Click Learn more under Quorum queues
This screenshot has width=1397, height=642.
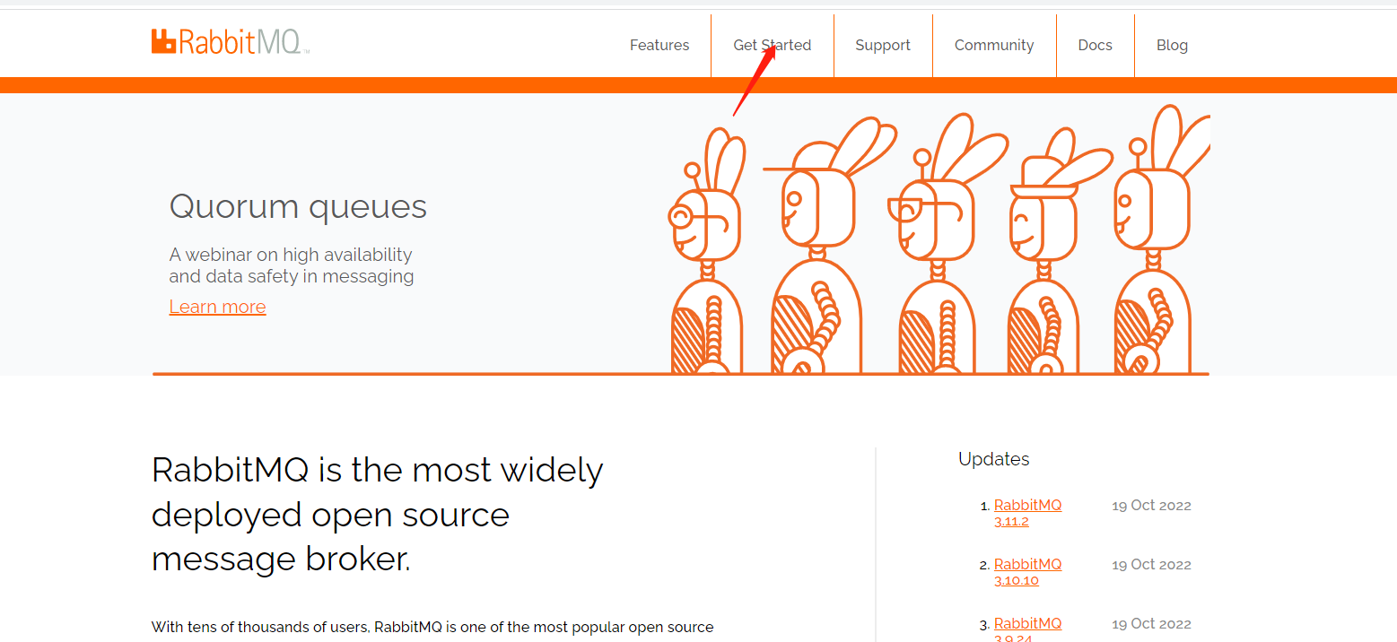(x=217, y=306)
